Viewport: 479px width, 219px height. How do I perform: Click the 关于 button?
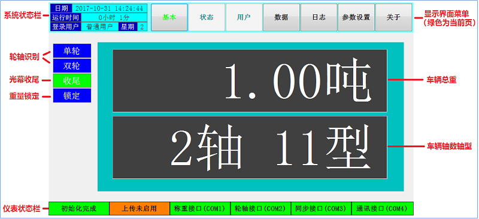pyautogui.click(x=393, y=17)
